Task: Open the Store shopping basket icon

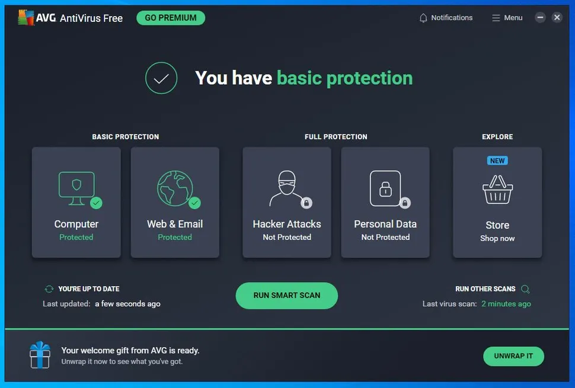Action: [497, 190]
